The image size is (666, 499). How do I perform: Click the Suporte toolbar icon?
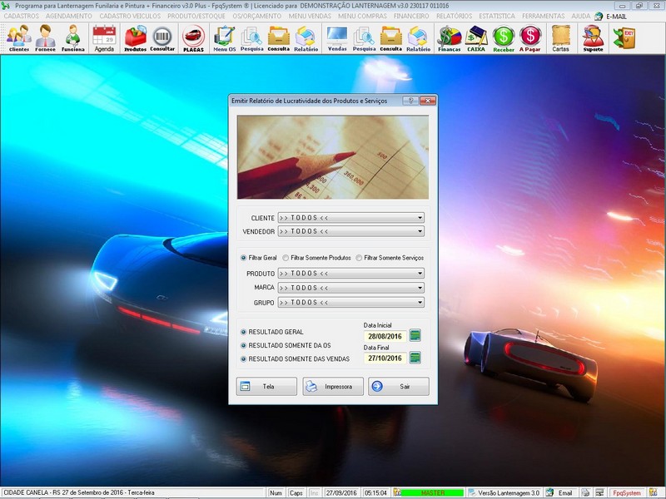(593, 37)
